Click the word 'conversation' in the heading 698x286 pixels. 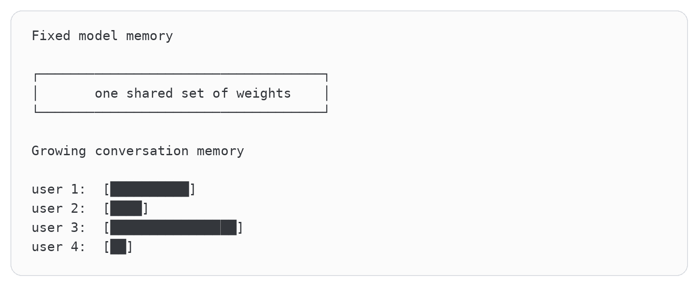142,151
